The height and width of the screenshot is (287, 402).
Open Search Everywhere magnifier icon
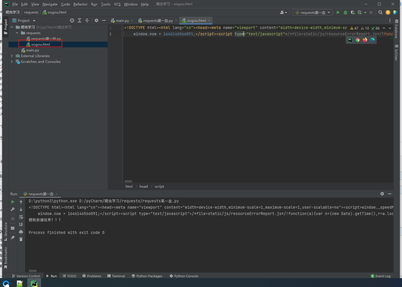tap(380, 12)
